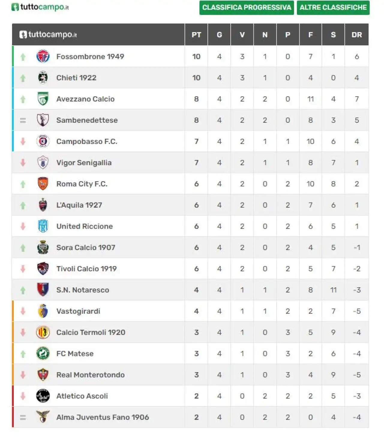
Task: Click the FC Matese green circular logo
Action: (43, 353)
